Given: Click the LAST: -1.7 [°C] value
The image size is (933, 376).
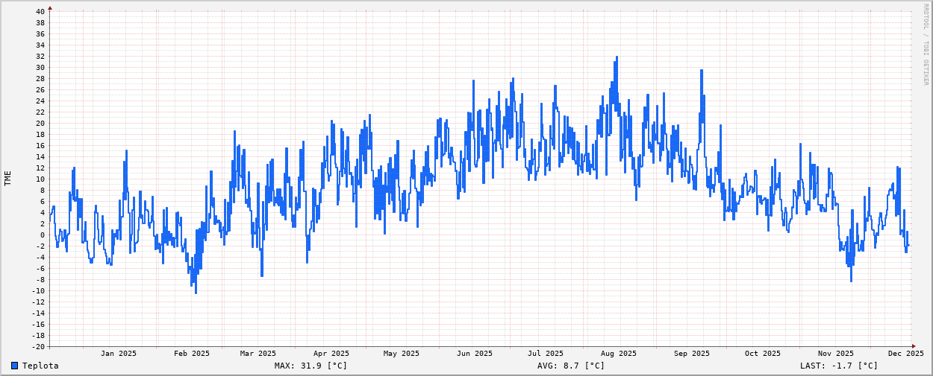Looking at the screenshot, I should (839, 366).
